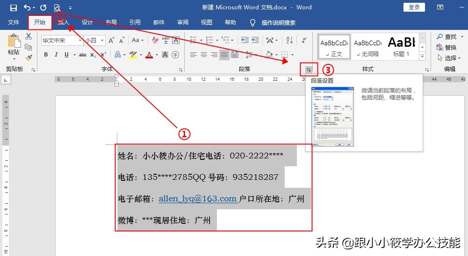Image resolution: width=468 pixels, height=256 pixels.
Task: Apply a character border
Action: point(176,40)
